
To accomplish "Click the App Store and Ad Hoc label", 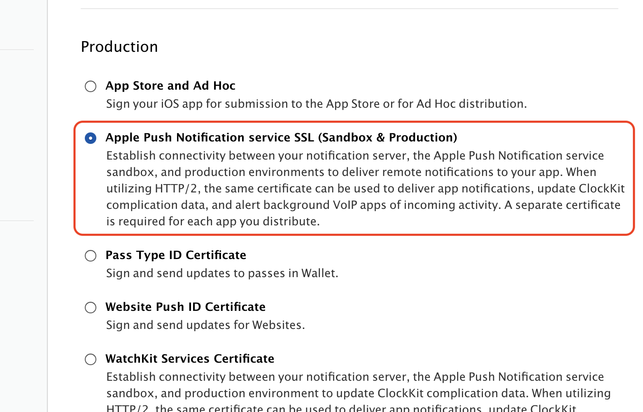I will [170, 86].
